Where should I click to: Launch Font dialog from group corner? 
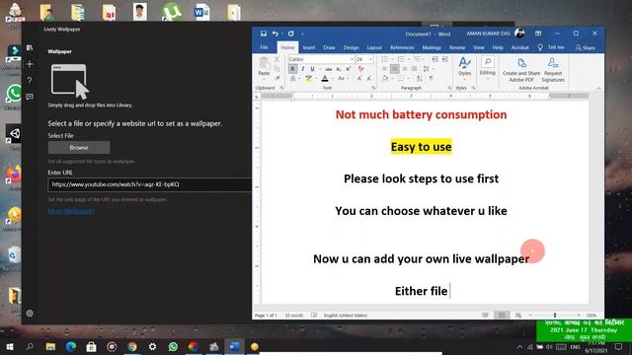(x=373, y=88)
